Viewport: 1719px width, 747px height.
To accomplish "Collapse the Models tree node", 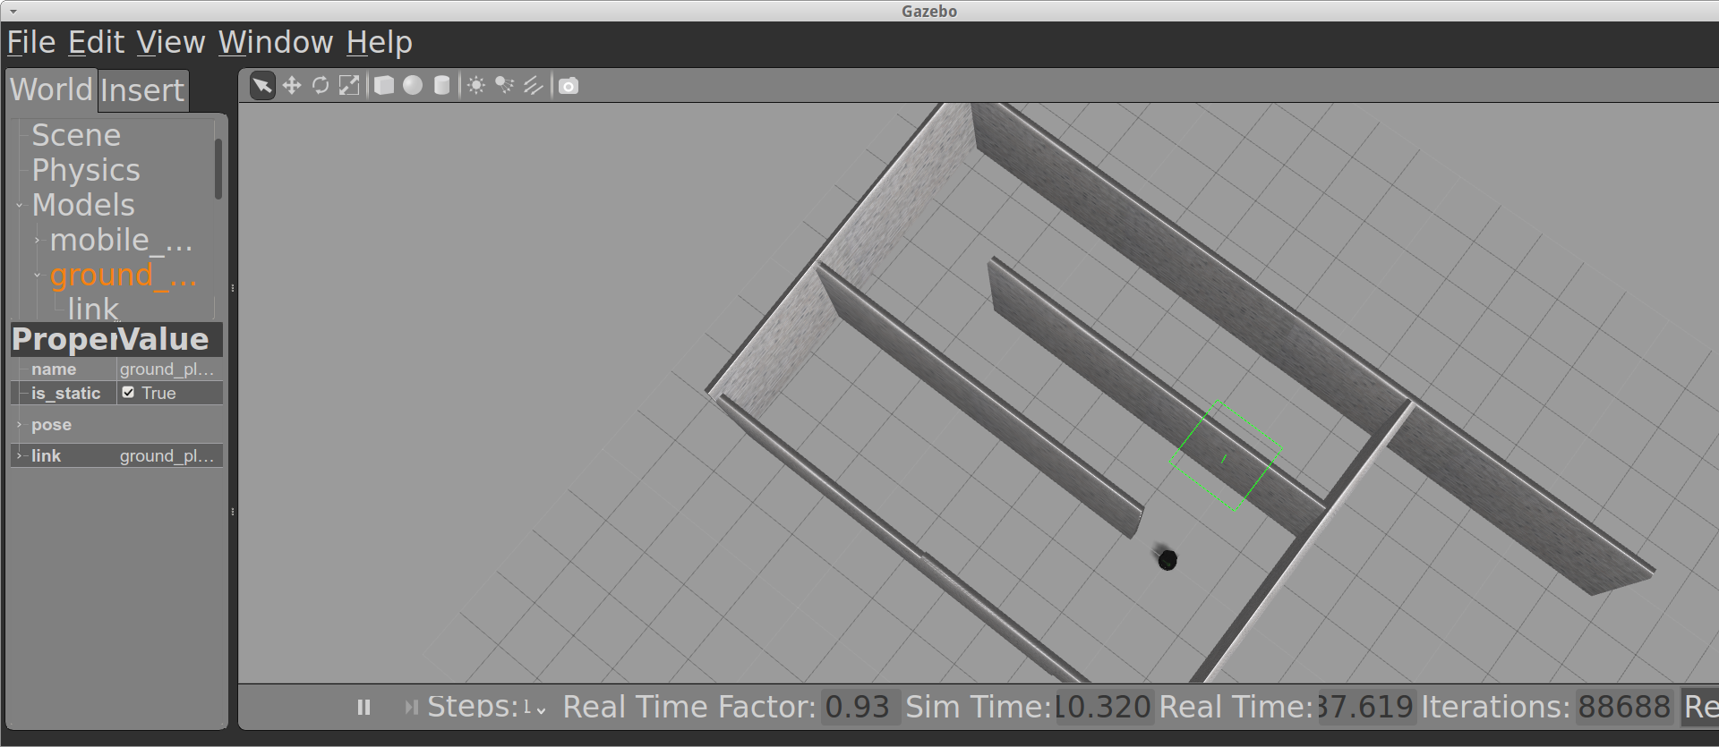I will point(20,206).
